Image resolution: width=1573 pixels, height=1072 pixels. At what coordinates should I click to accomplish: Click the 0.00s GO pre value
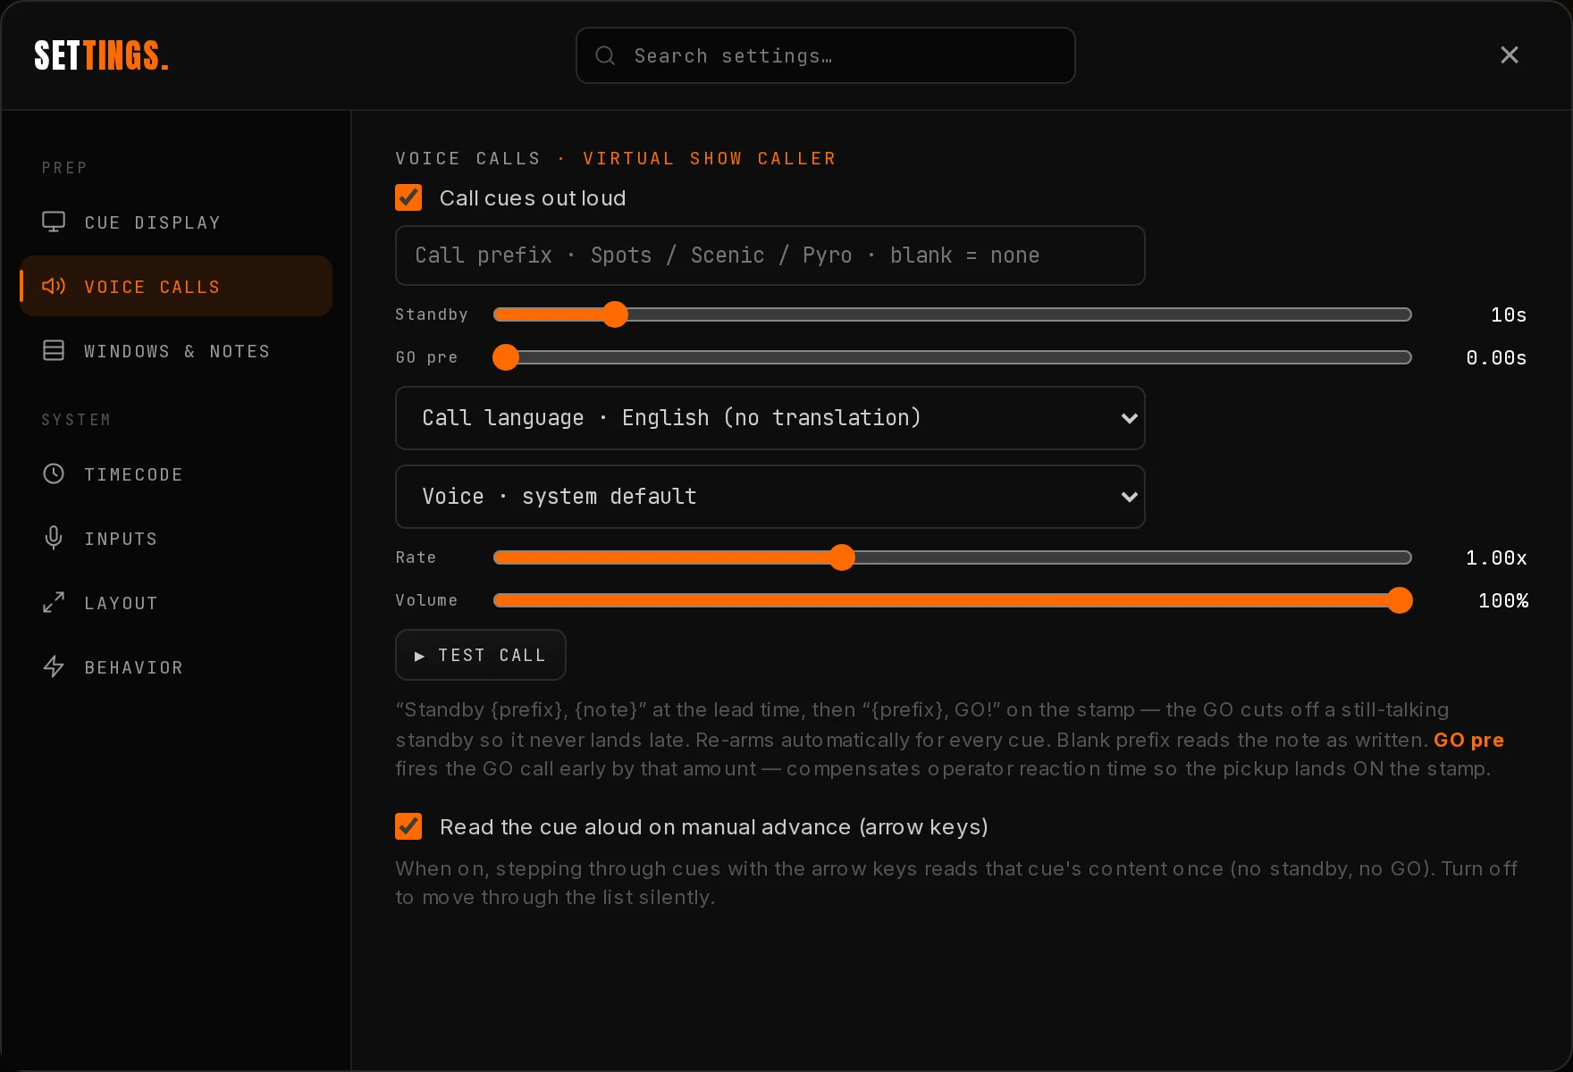pyautogui.click(x=1496, y=357)
